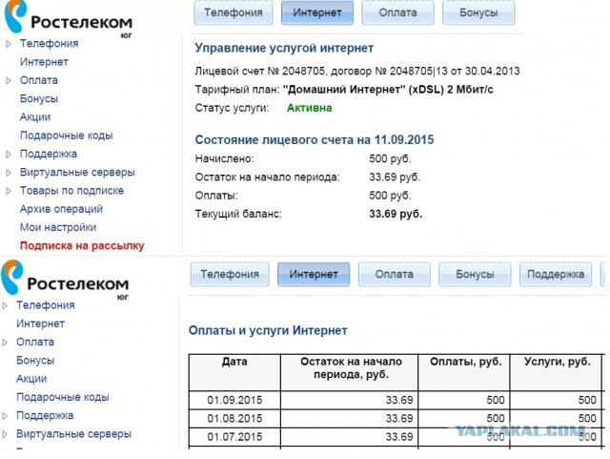610x459 pixels.
Task: Open Акции link in the lower sidebar
Action: point(31,379)
